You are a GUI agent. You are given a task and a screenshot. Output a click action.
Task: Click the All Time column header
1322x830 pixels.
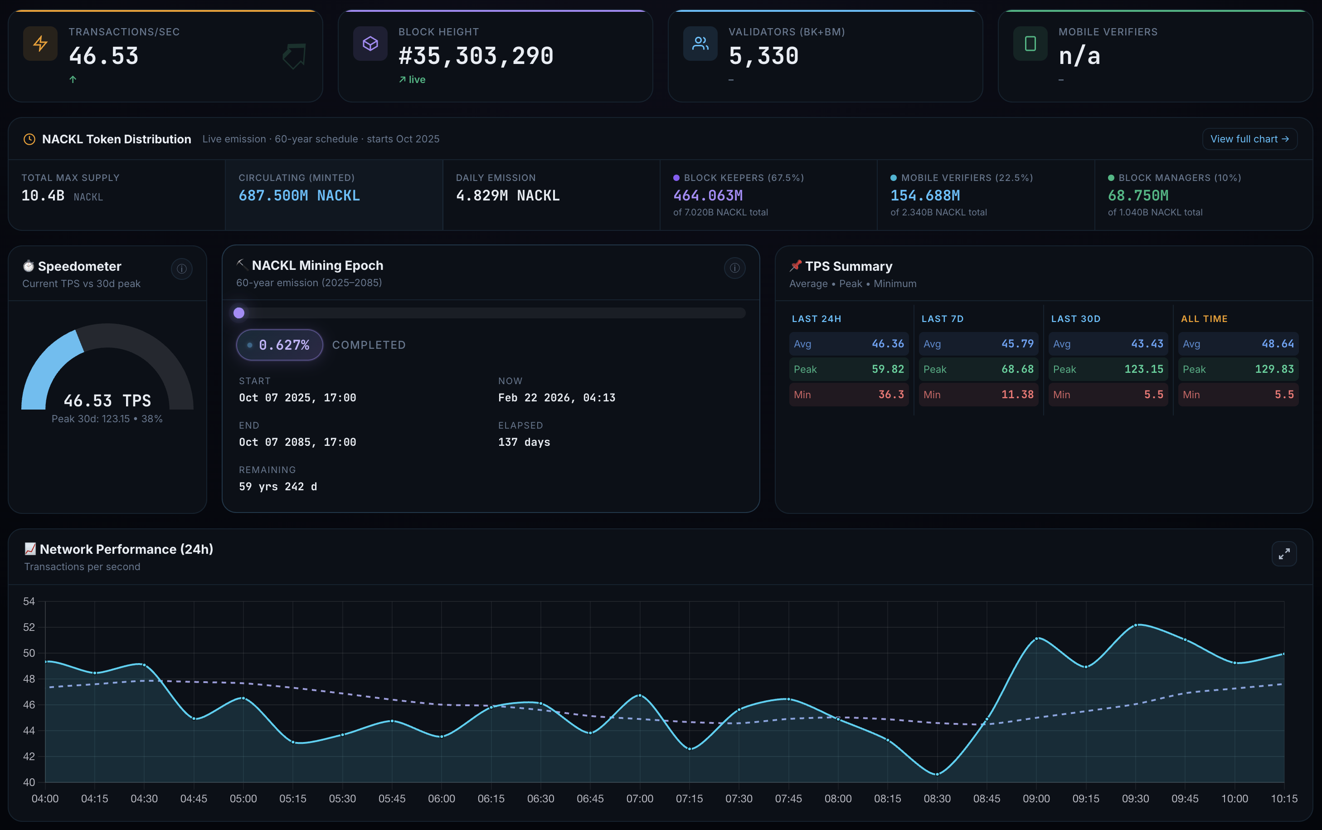pos(1204,319)
